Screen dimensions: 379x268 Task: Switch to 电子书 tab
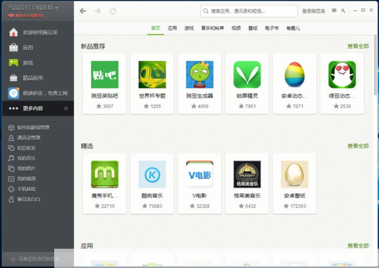click(272, 28)
